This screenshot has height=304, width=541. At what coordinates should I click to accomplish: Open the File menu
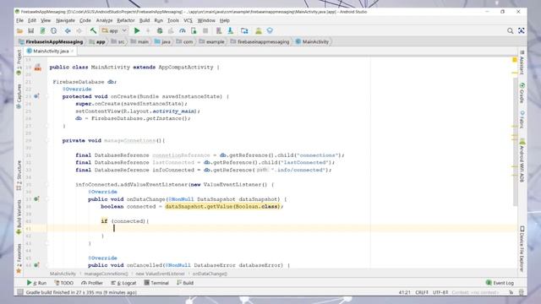click(x=19, y=20)
